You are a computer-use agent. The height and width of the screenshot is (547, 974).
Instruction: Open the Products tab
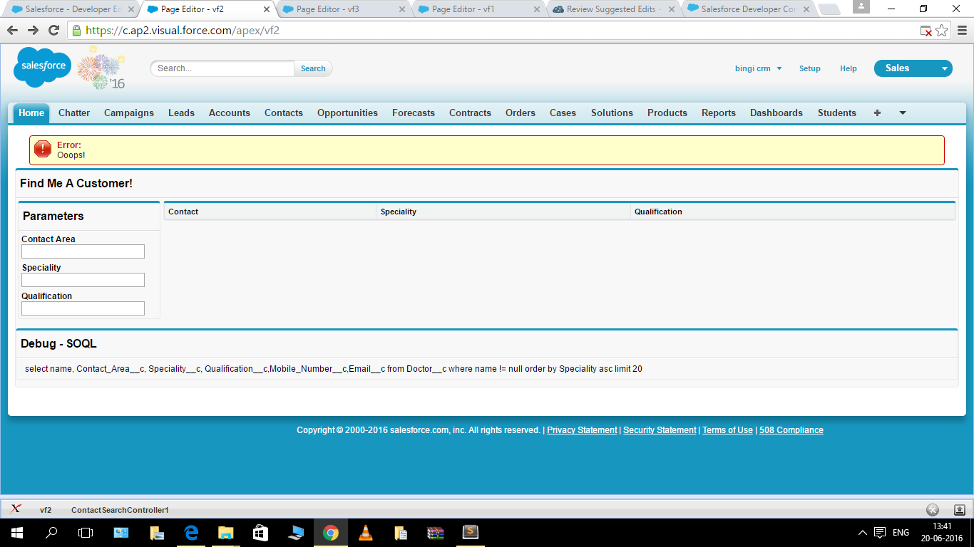pyautogui.click(x=667, y=113)
